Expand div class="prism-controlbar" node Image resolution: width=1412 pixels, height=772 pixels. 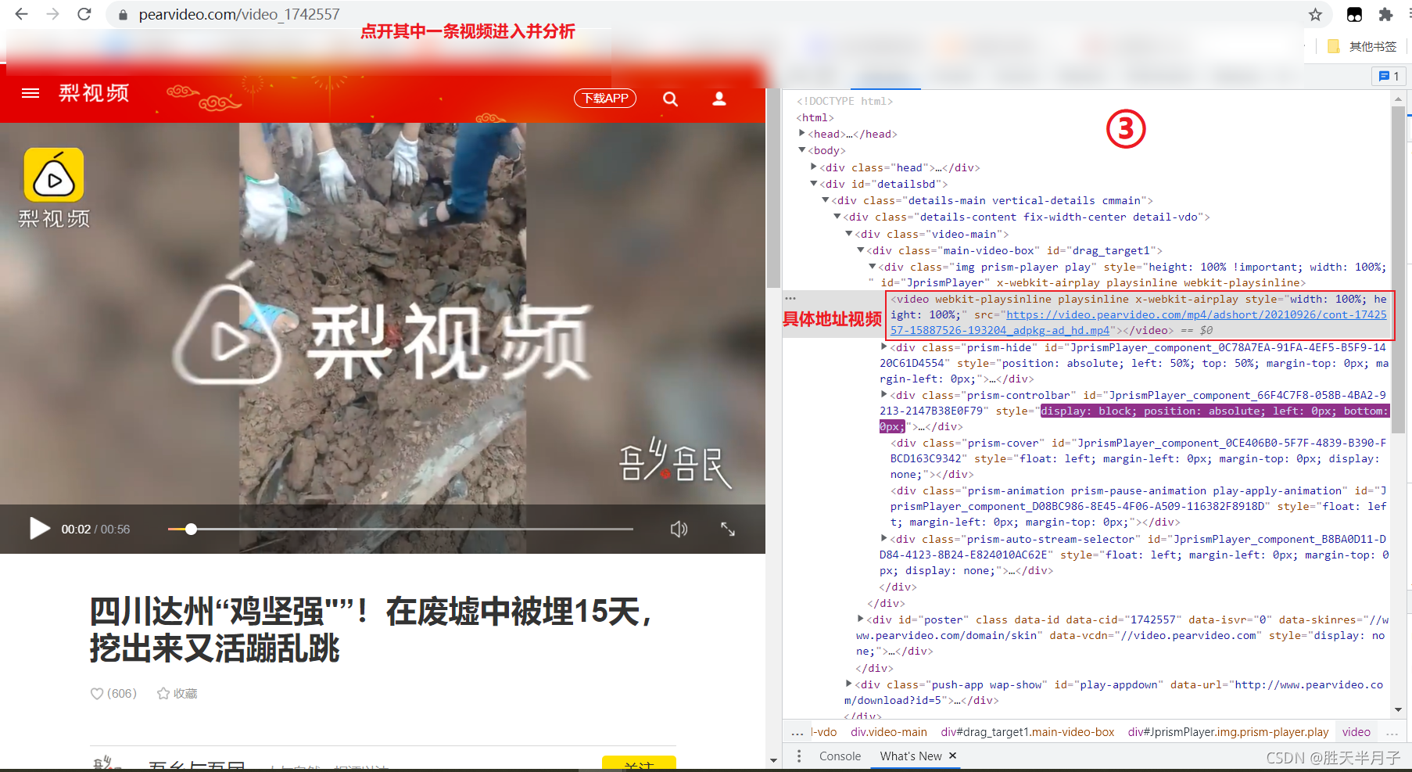click(884, 394)
